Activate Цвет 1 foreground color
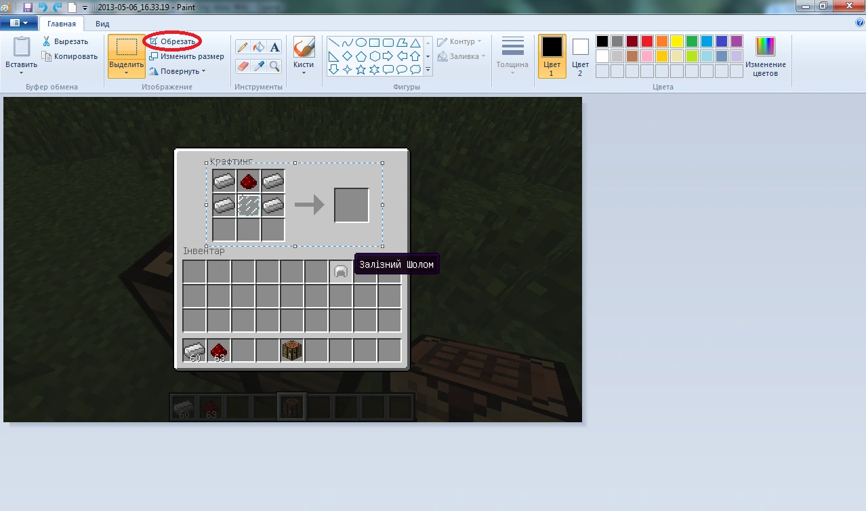Screen dimensions: 866x511 click(x=552, y=56)
